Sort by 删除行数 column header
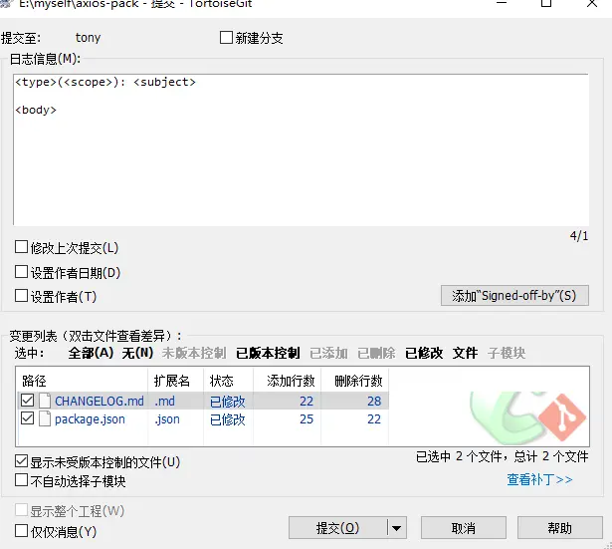The height and width of the screenshot is (549, 612). click(355, 381)
